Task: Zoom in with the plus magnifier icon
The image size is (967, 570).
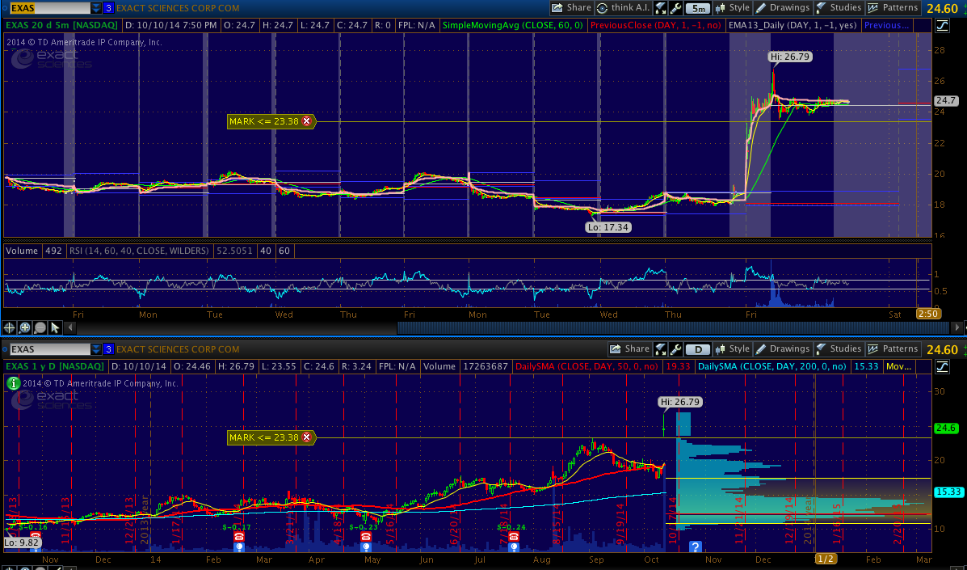Action: 25,327
